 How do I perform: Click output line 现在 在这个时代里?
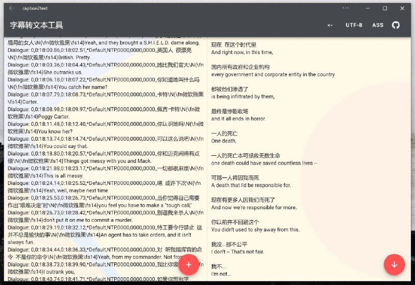(x=234, y=45)
